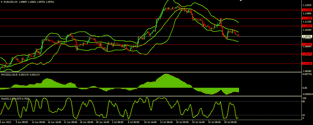The height and width of the screenshot is (125, 313).
Task: Click the MACD(12,26,9) indicator label
Action: pos(9,74)
